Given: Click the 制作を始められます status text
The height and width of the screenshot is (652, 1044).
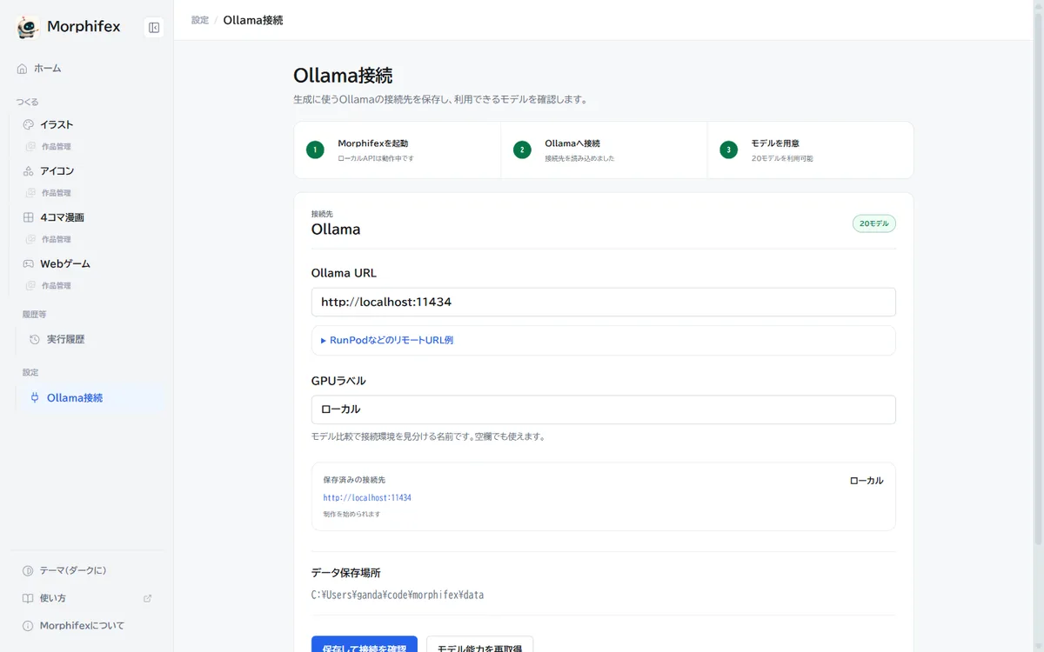Looking at the screenshot, I should [351, 515].
